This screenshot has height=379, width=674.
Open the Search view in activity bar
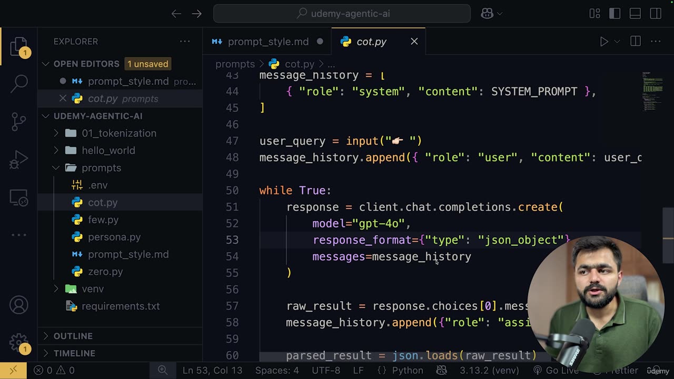coord(19,83)
